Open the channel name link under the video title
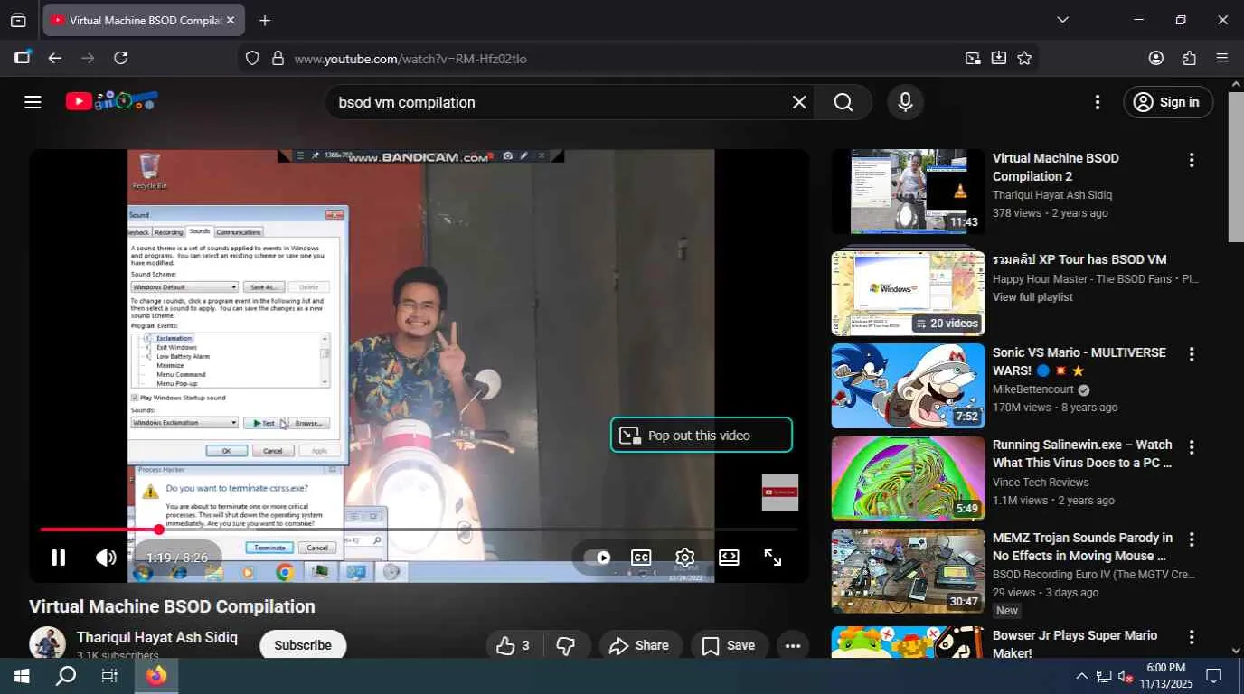The image size is (1244, 694). click(x=157, y=637)
